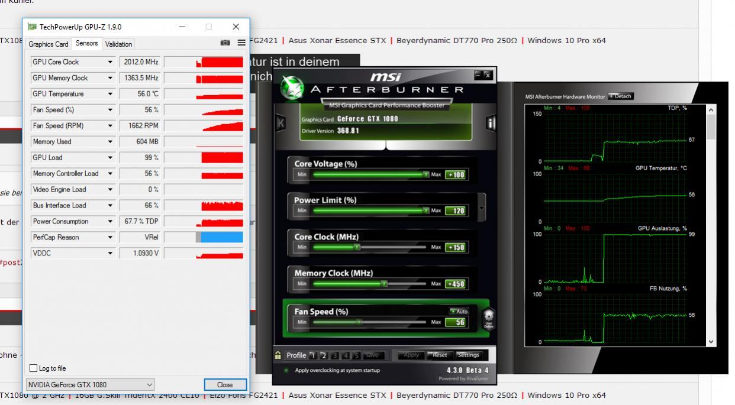Click the Power Limit 120 value field
Viewport: 735px width, 405px height.
(456, 210)
